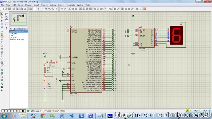Select the 2D circle drawing tool
The image size is (212, 119).
[x=2, y=73]
